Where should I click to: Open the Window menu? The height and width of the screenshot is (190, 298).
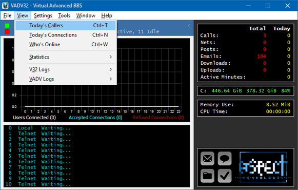[x=86, y=15]
